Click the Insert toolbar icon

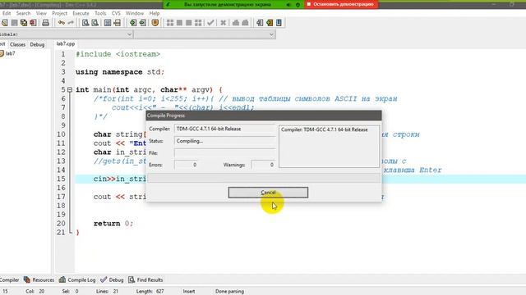click(x=260, y=23)
